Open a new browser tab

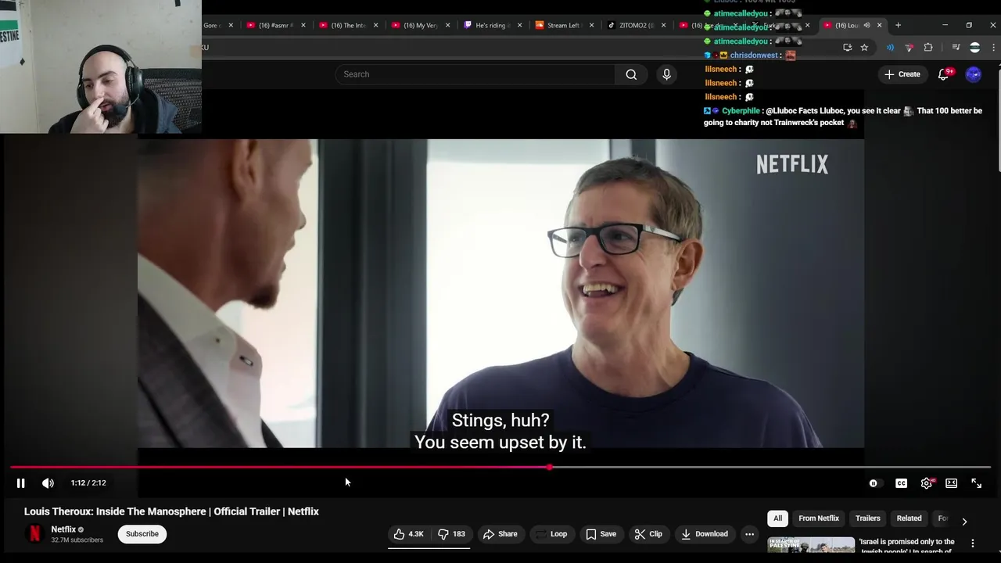[898, 25]
